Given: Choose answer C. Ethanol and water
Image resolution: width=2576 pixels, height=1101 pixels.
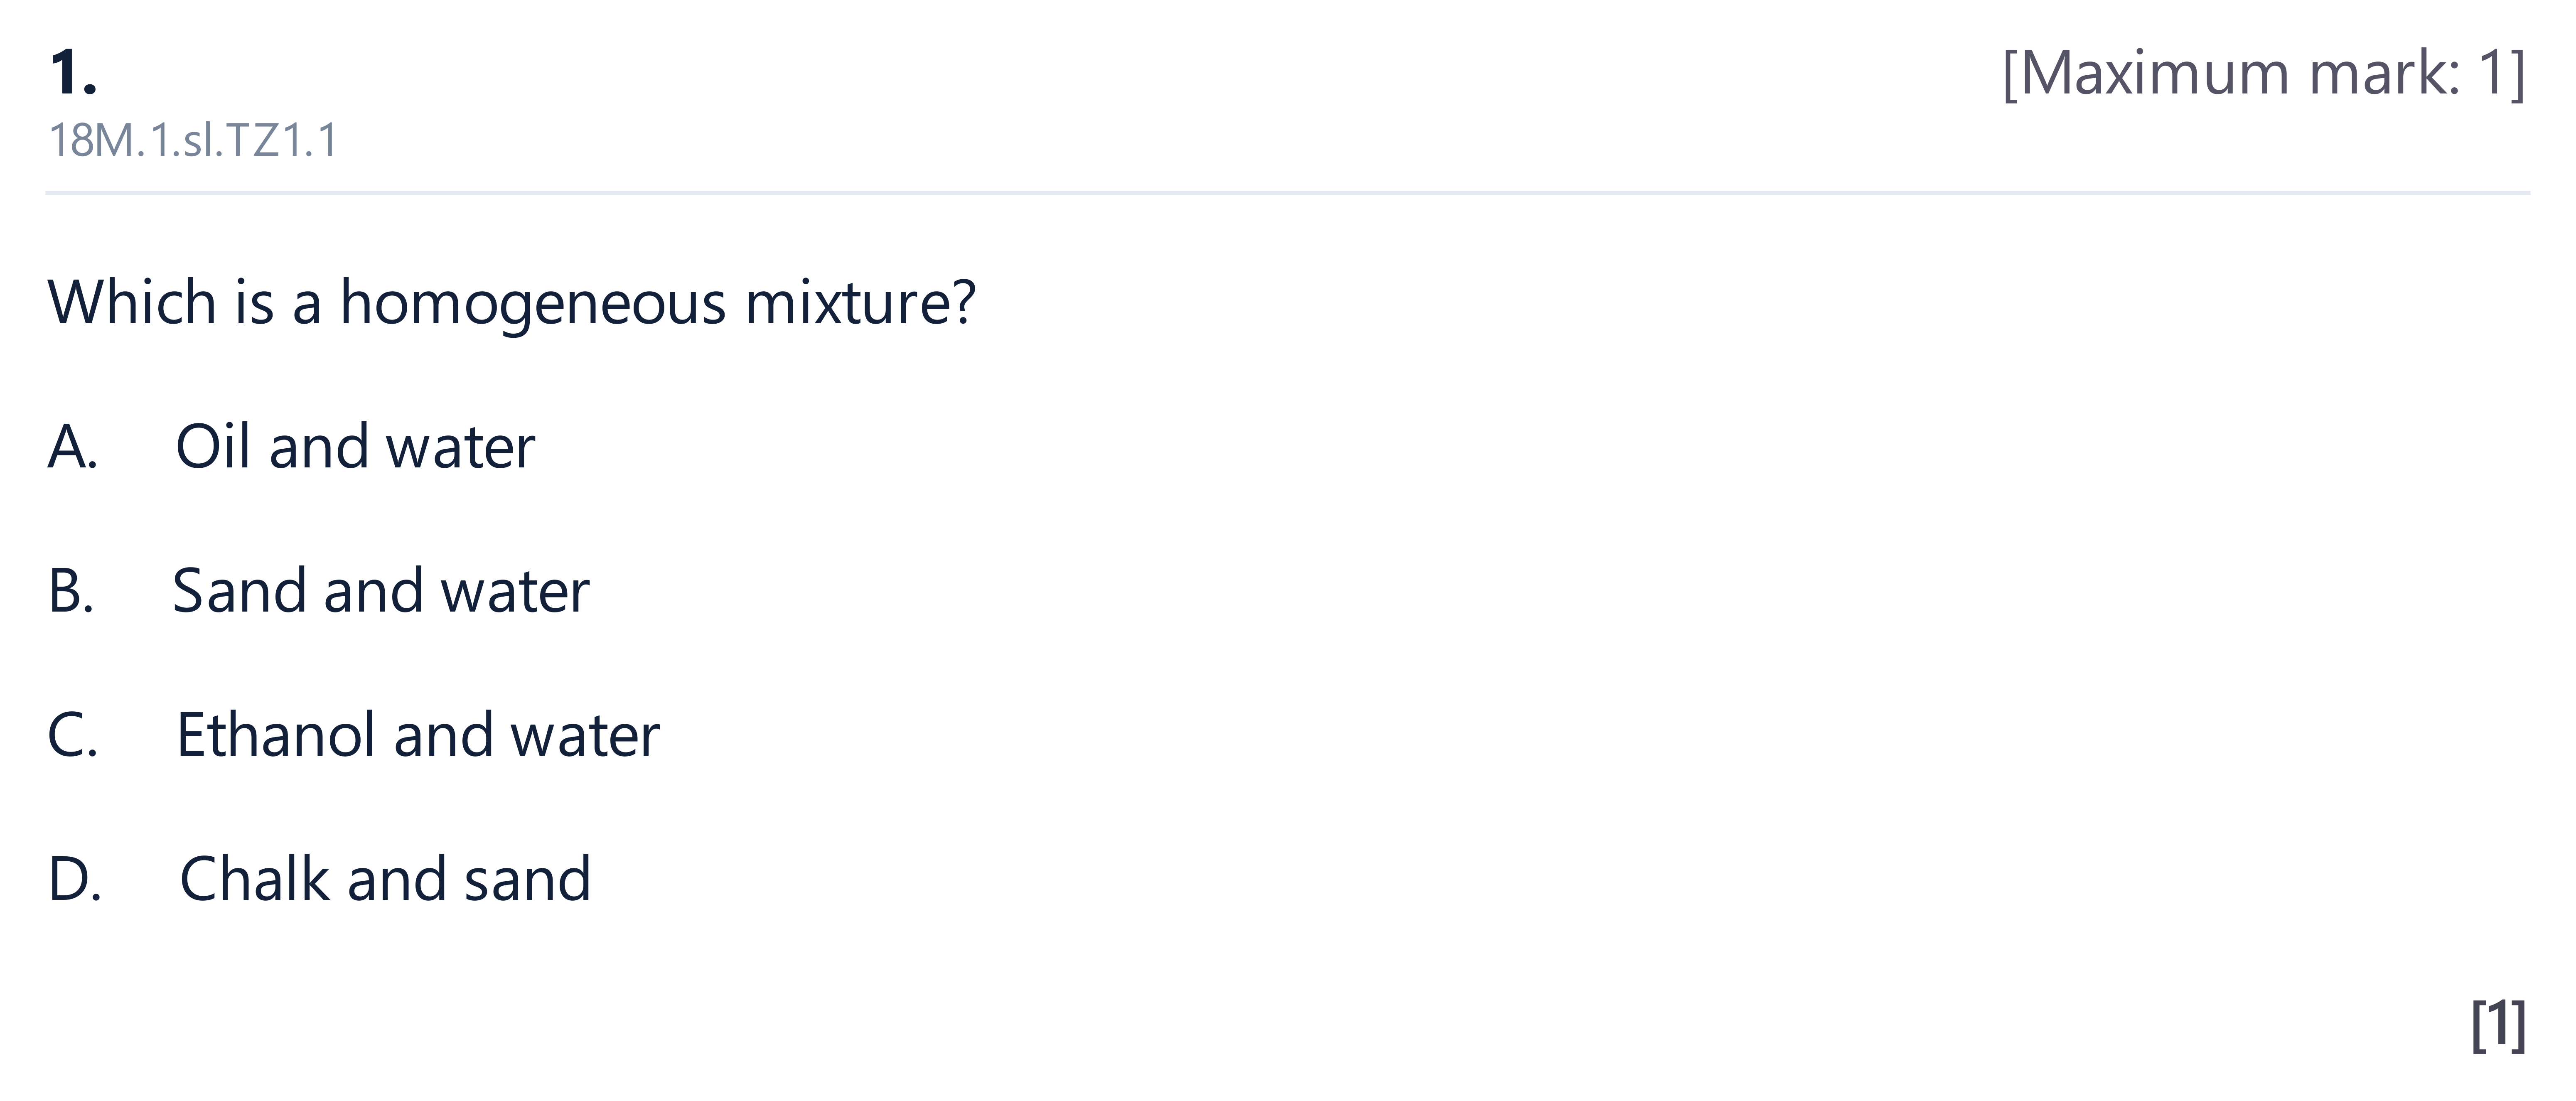Looking at the screenshot, I should pos(353,735).
